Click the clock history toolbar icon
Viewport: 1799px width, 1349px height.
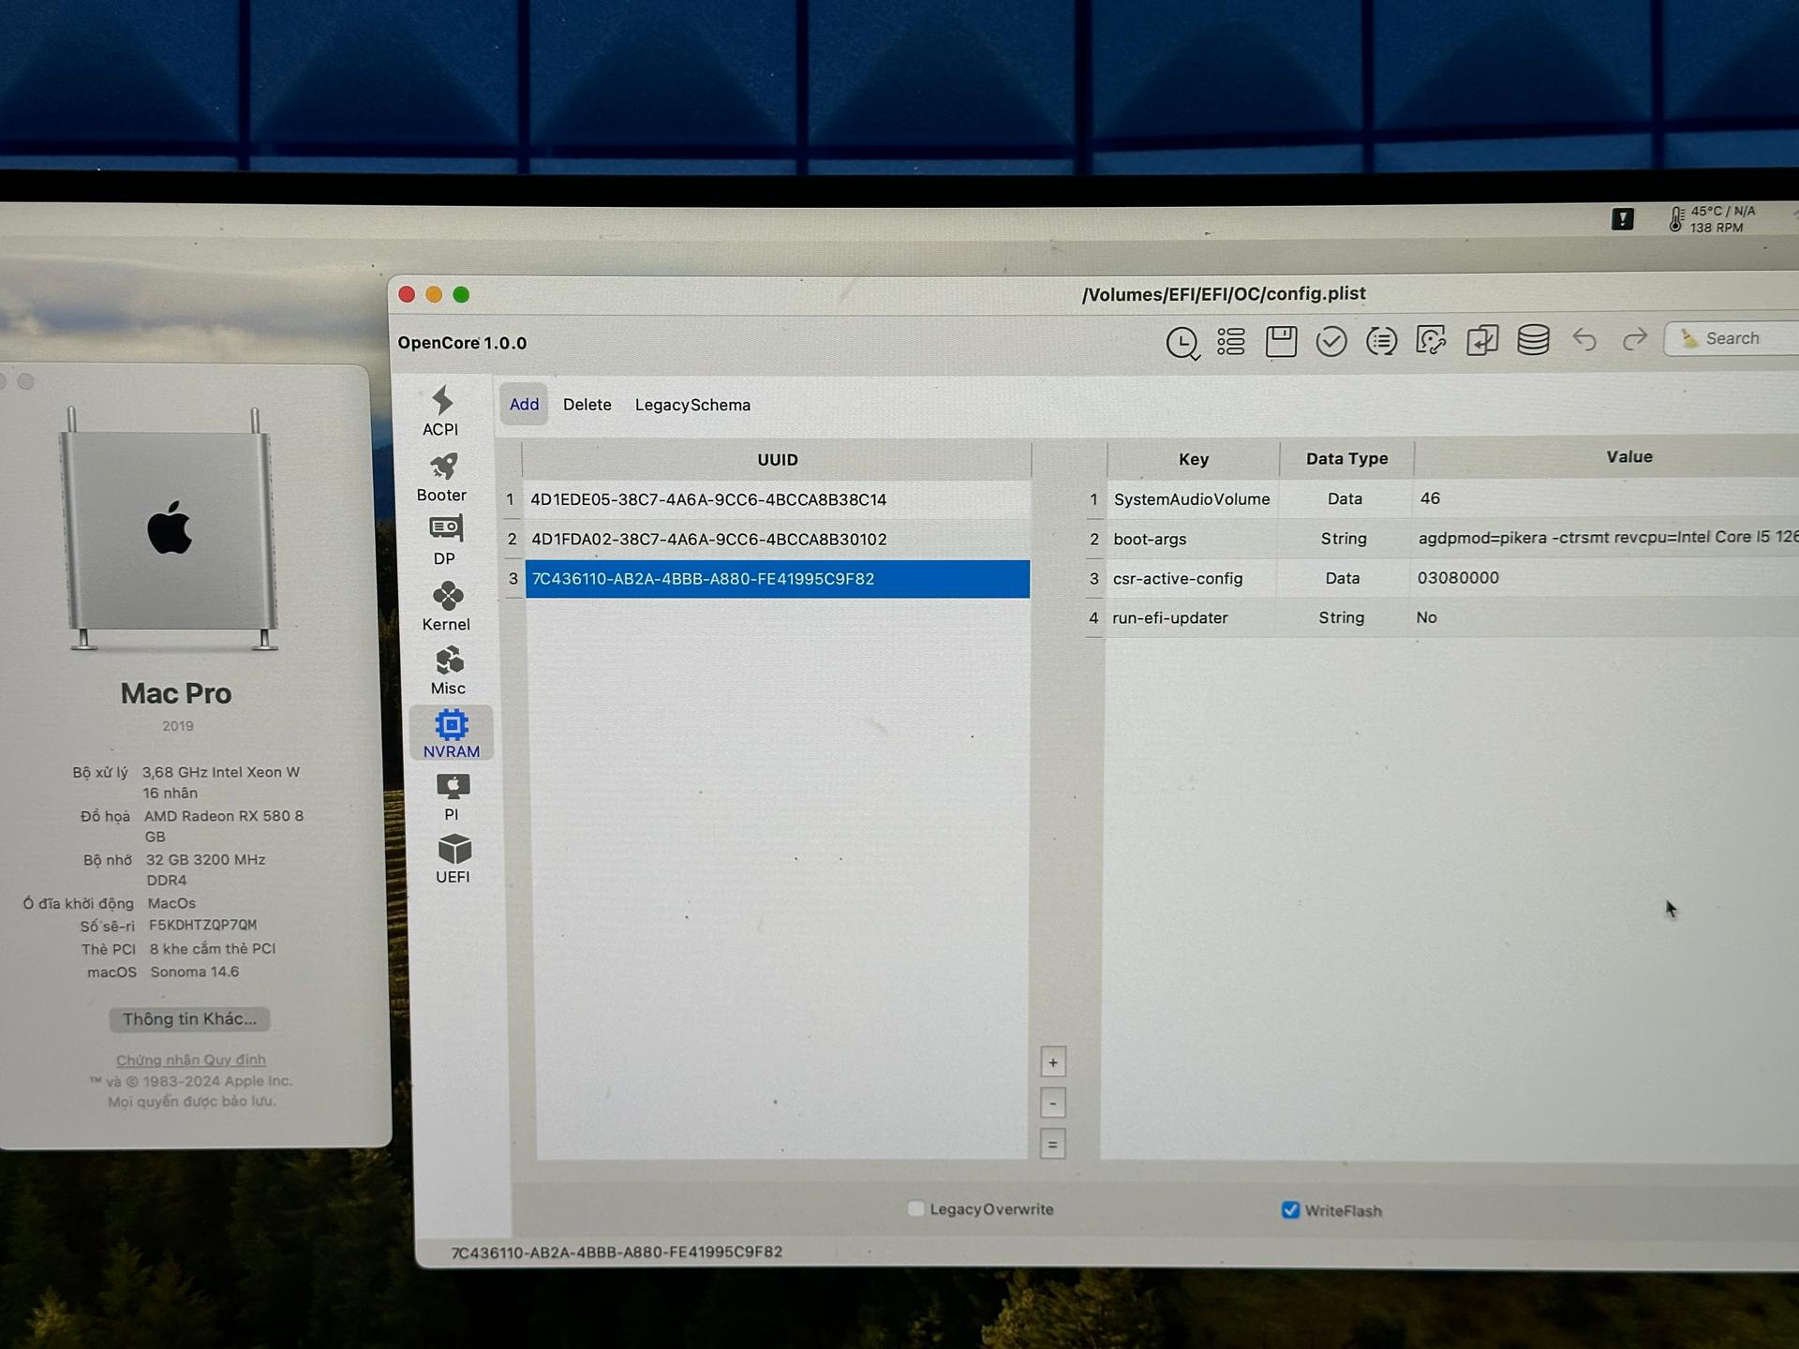pos(1182,343)
